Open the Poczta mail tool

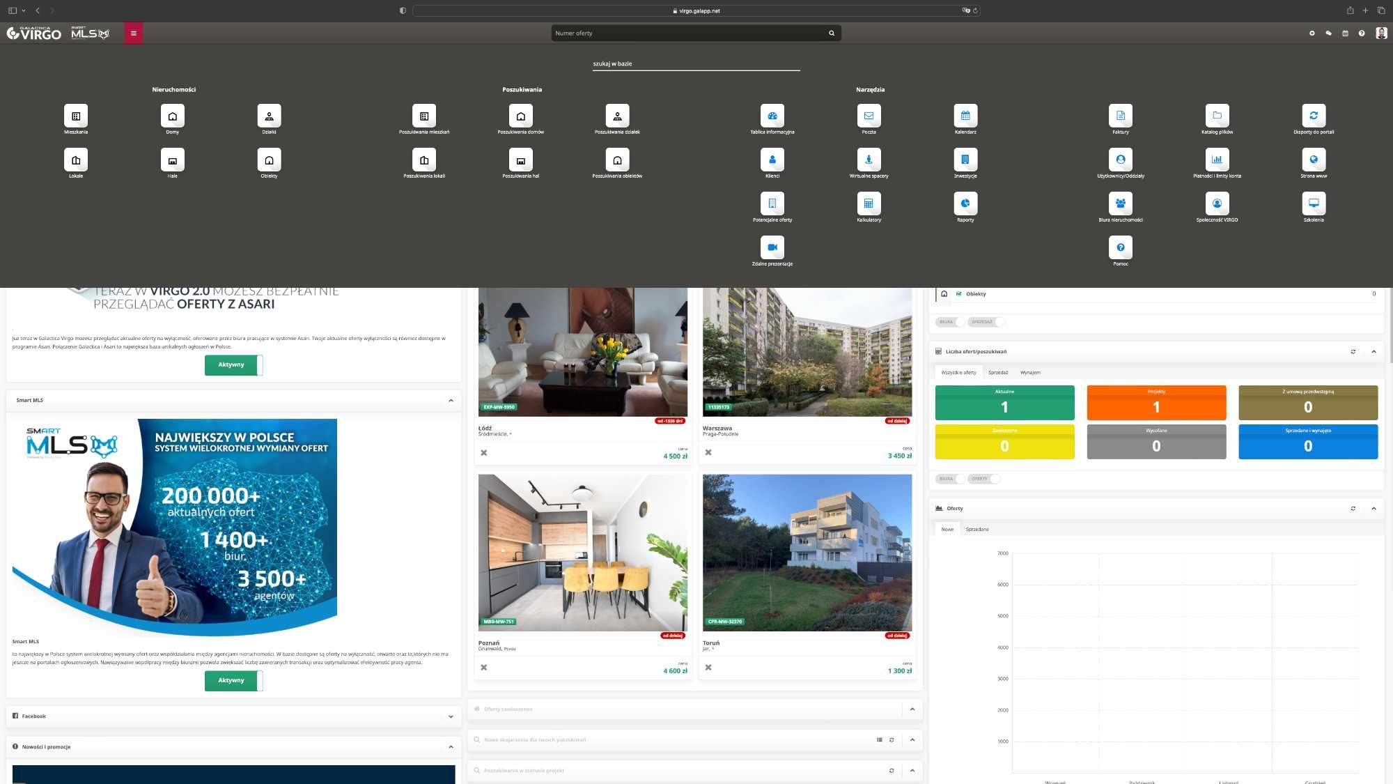pyautogui.click(x=869, y=116)
